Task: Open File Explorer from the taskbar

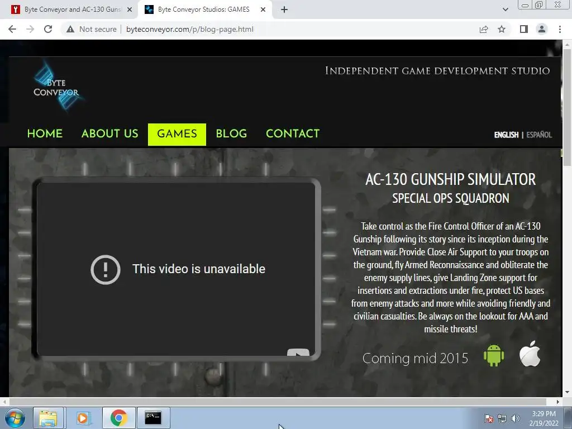Action: [48, 418]
